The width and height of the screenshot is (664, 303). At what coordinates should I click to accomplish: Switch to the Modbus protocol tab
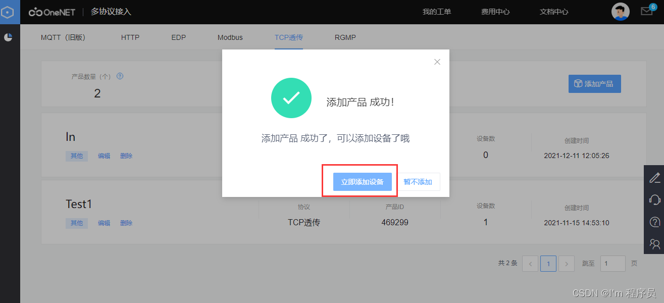[x=230, y=37]
